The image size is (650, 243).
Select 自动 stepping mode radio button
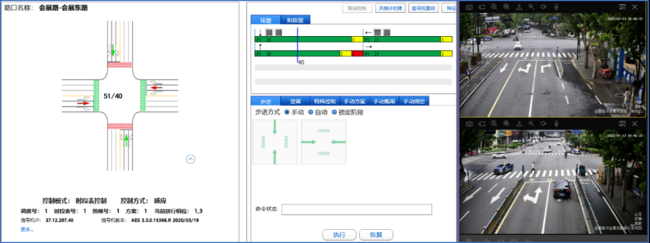click(x=311, y=112)
